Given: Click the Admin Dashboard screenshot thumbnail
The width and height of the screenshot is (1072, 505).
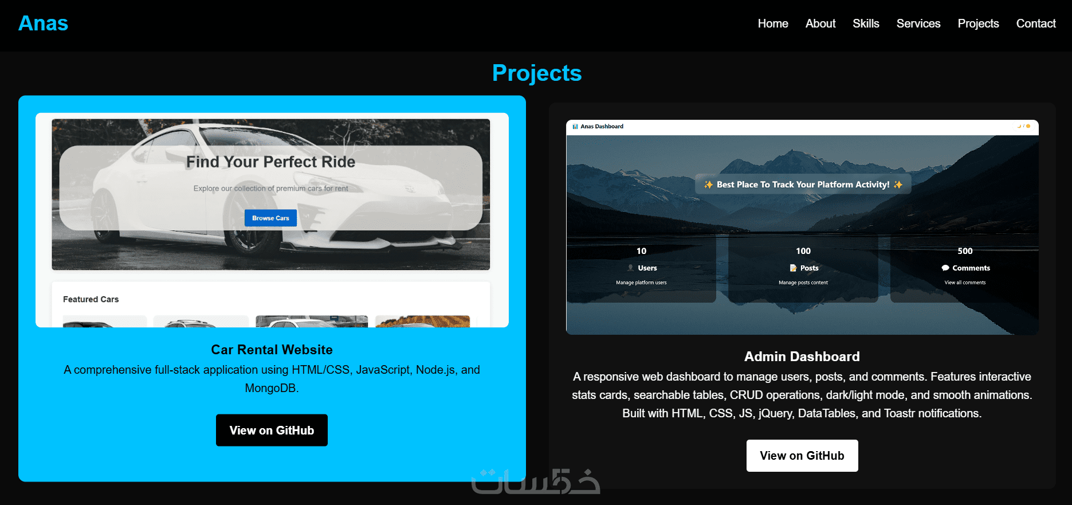Looking at the screenshot, I should pos(802,227).
